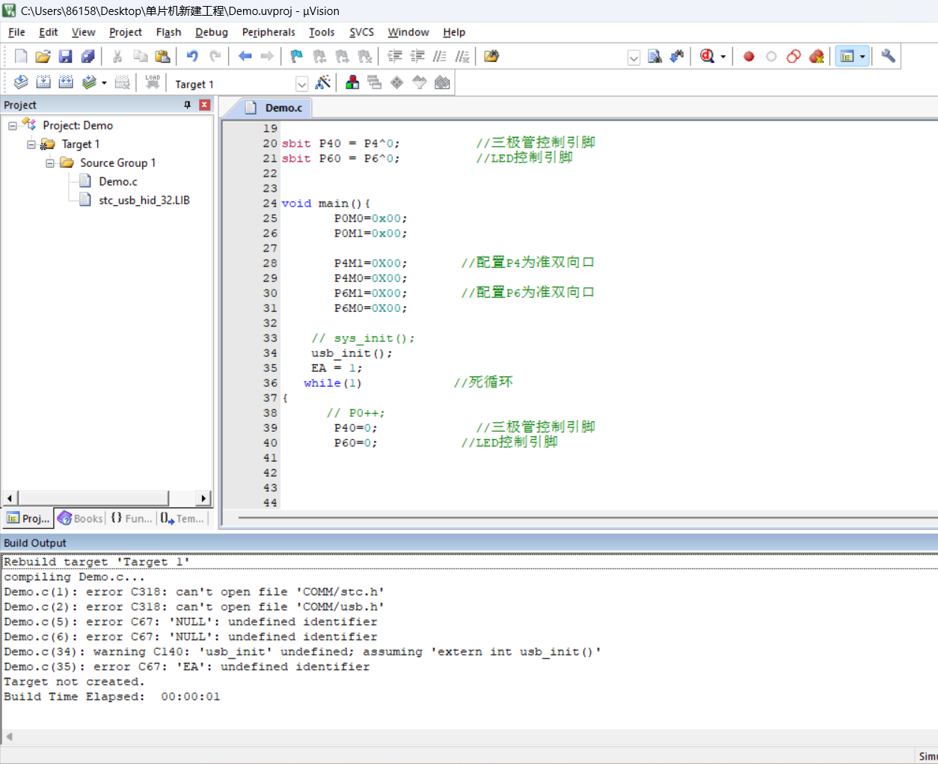The width and height of the screenshot is (938, 764).
Task: Close the Project panel
Action: 204,105
